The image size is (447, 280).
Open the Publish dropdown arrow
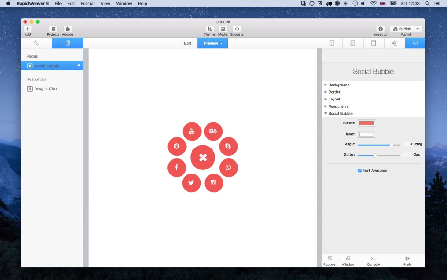coord(418,29)
